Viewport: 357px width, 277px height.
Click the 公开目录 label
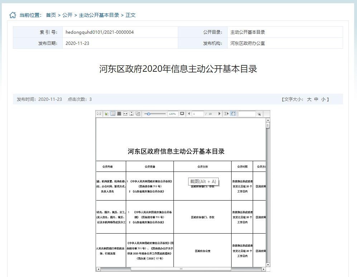[213, 32]
